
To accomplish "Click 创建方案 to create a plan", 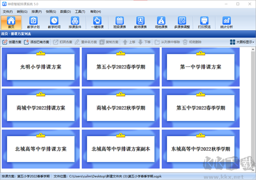I will pos(12,42).
